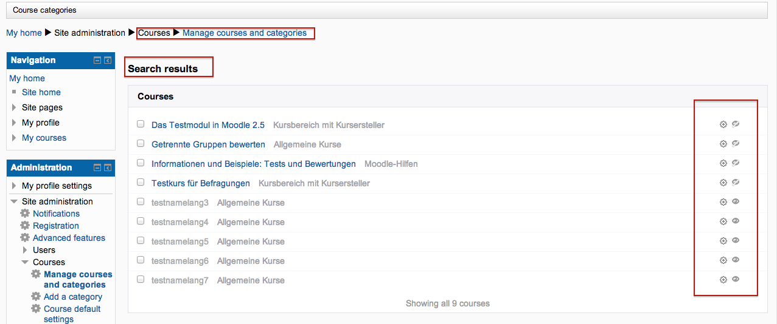
Task: Check the box for Informationen und Beispiele course
Action: click(141, 163)
